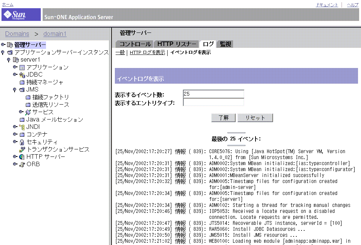Click the 持続マネージャ folder icon

[x=22, y=83]
